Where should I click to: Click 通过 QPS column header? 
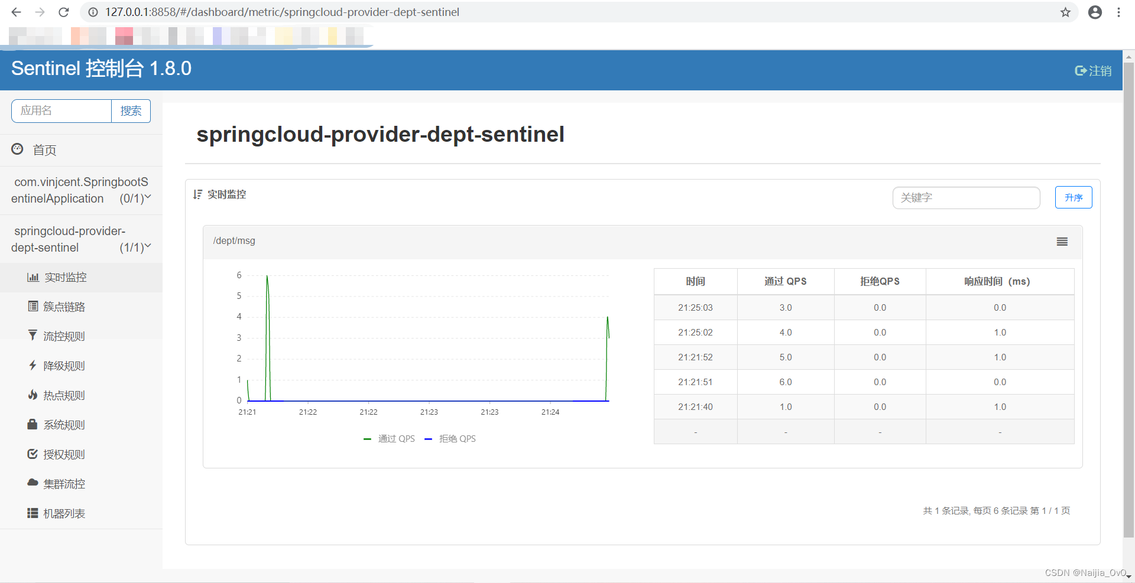tap(785, 281)
